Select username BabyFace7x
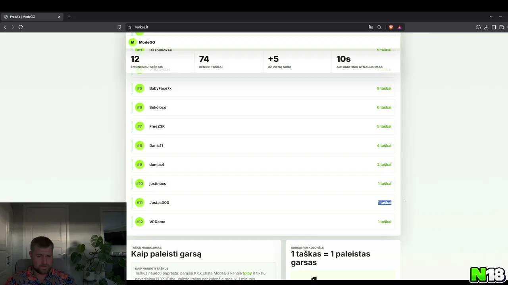This screenshot has height=285, width=508. tap(160, 88)
